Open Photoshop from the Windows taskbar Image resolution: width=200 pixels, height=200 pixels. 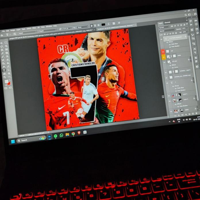49,137
